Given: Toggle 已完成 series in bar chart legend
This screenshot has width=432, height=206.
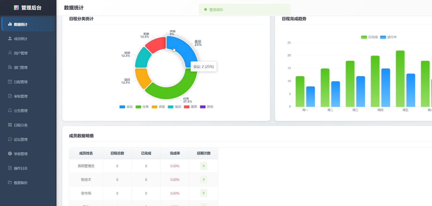Looking at the screenshot, I should (x=369, y=37).
